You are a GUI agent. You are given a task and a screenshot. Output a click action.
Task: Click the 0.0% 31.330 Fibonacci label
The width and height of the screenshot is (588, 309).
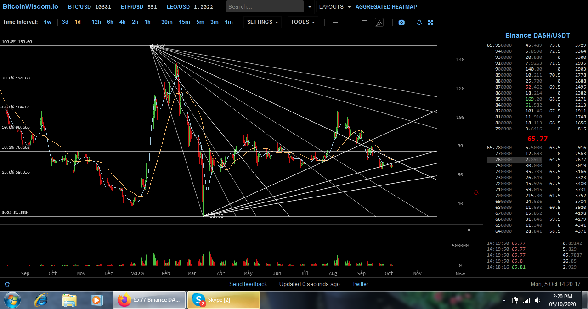click(x=15, y=213)
